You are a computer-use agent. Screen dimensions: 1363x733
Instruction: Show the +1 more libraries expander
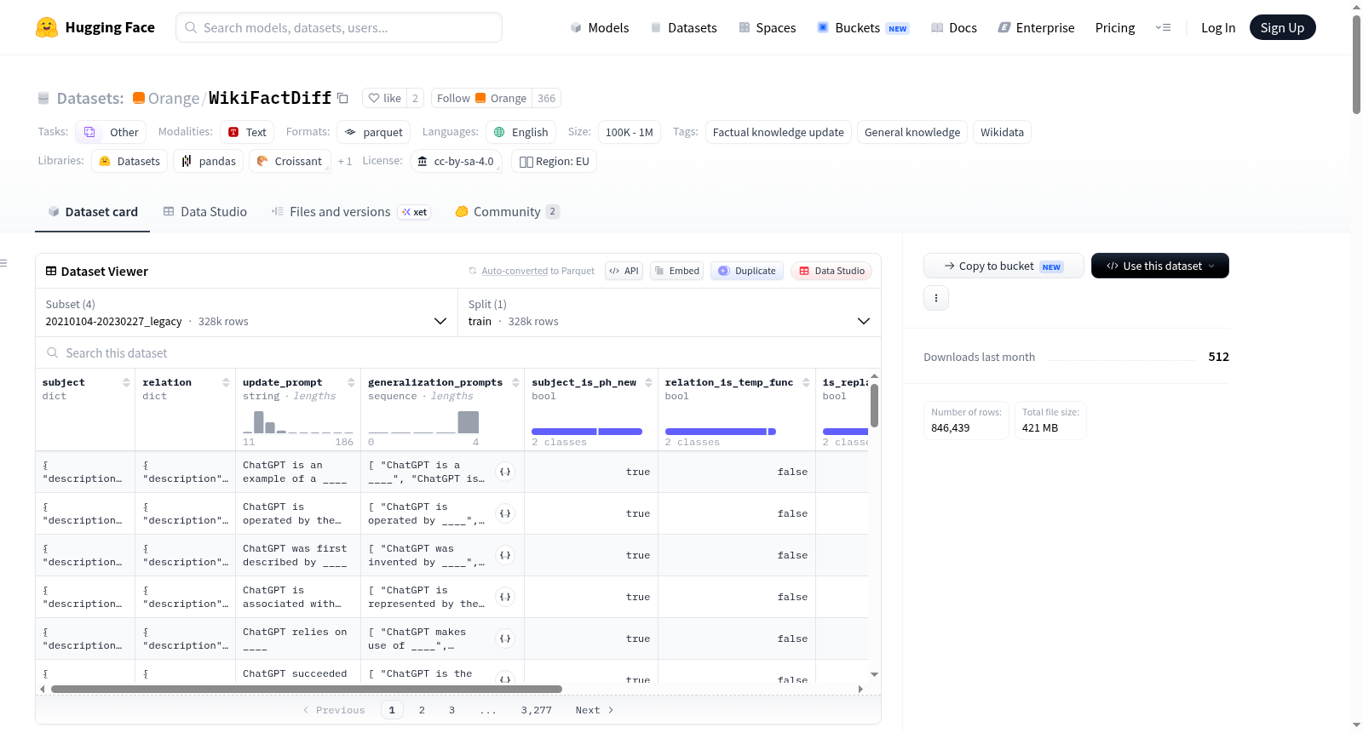click(x=344, y=161)
